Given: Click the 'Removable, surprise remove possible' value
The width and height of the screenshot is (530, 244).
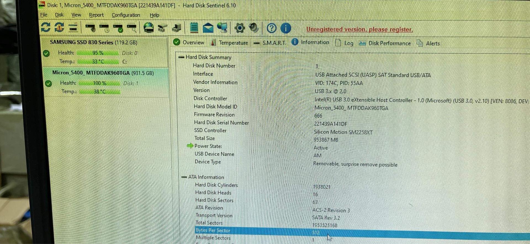Looking at the screenshot, I should click(x=355, y=164).
